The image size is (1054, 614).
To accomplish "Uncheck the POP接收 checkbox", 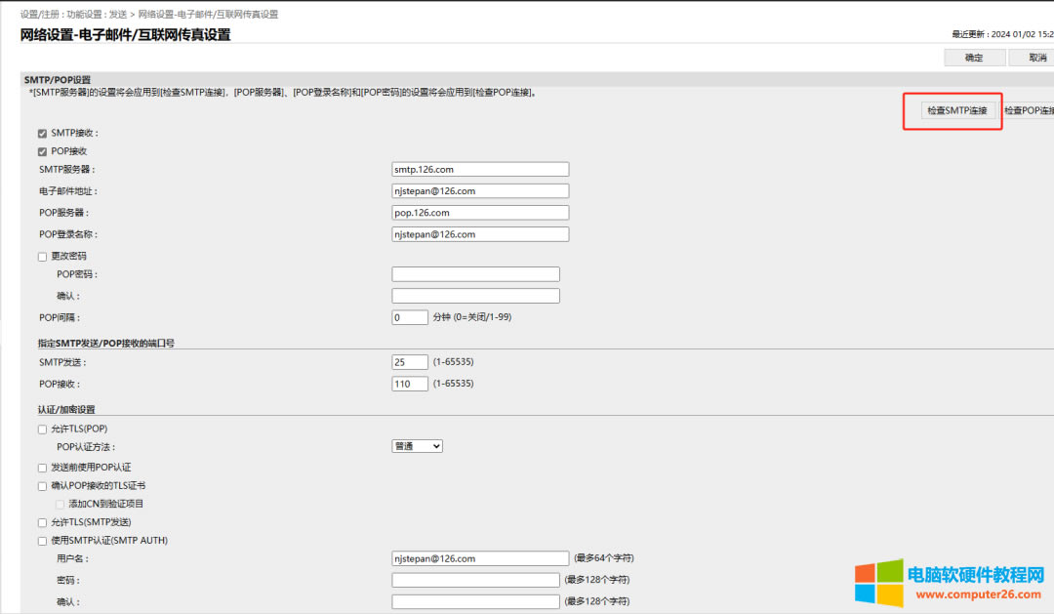I will pyautogui.click(x=42, y=151).
